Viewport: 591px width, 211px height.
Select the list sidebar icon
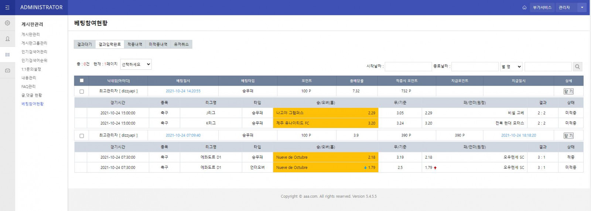coord(7,55)
